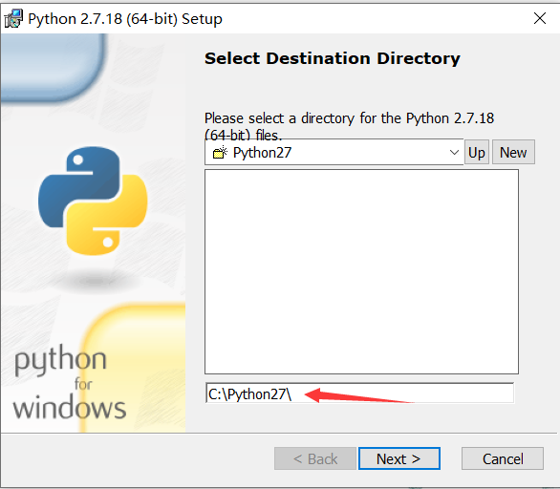
Task: Click the yellow rounded shape in banner
Action: pyautogui.click(x=134, y=368)
